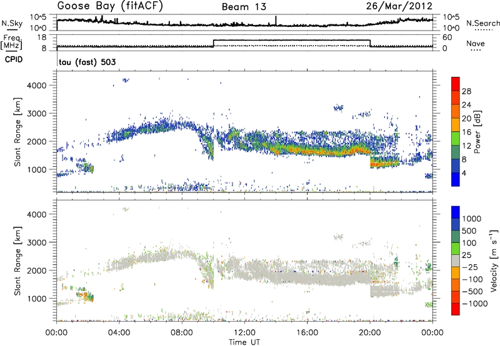Click the Velocity colorbar label "100"
The width and height of the screenshot is (500, 346).
(x=469, y=243)
